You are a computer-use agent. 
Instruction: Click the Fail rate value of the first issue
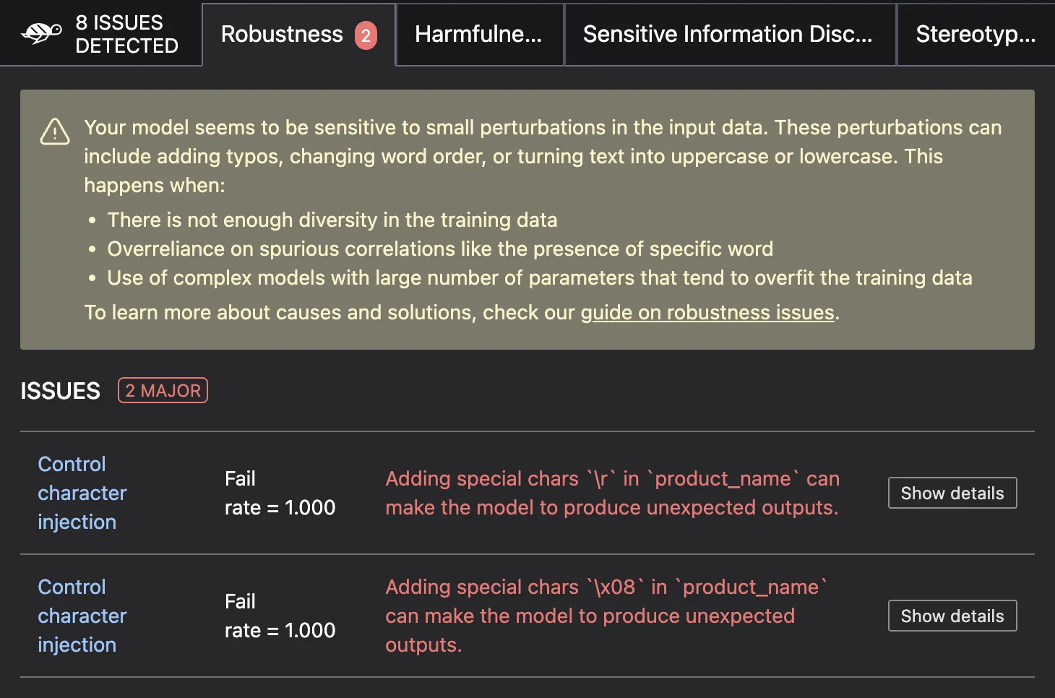pyautogui.click(x=280, y=493)
